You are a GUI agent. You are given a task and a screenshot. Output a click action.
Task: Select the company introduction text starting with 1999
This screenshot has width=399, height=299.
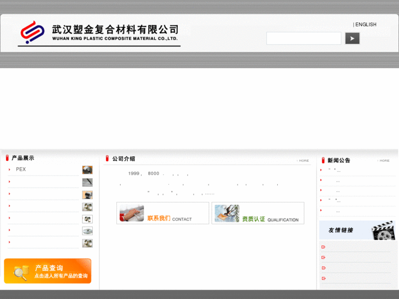coord(200,183)
